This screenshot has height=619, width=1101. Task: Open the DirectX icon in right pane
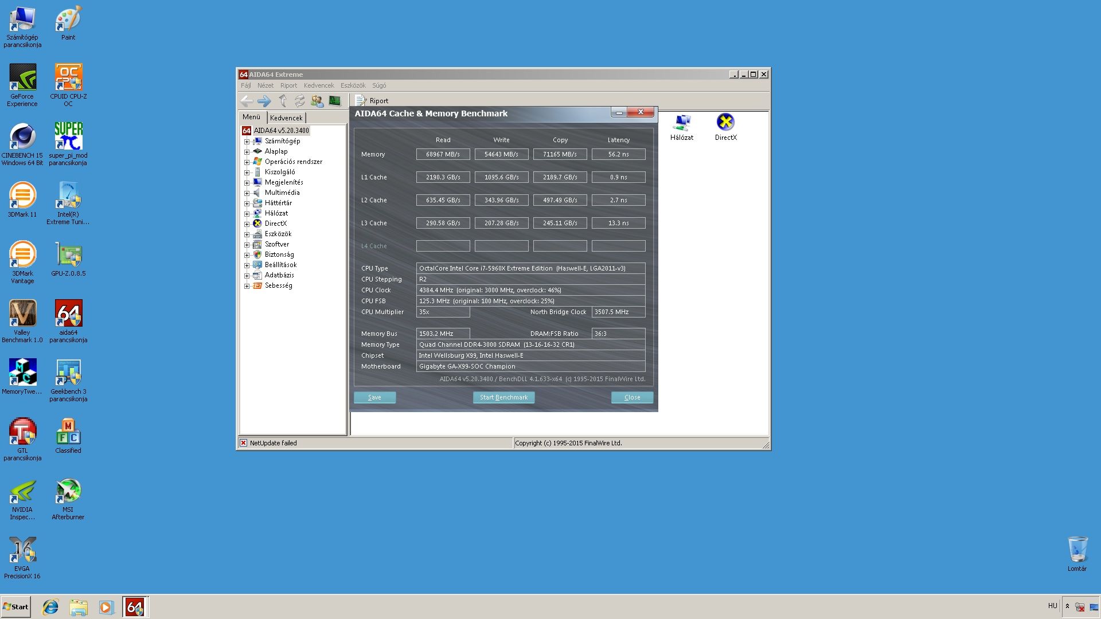pos(725,127)
